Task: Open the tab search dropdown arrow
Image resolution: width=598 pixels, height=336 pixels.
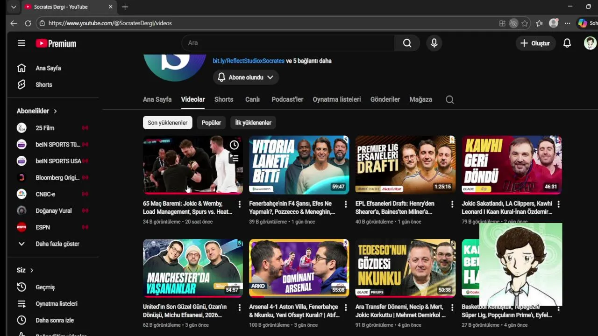Action: pyautogui.click(x=14, y=7)
